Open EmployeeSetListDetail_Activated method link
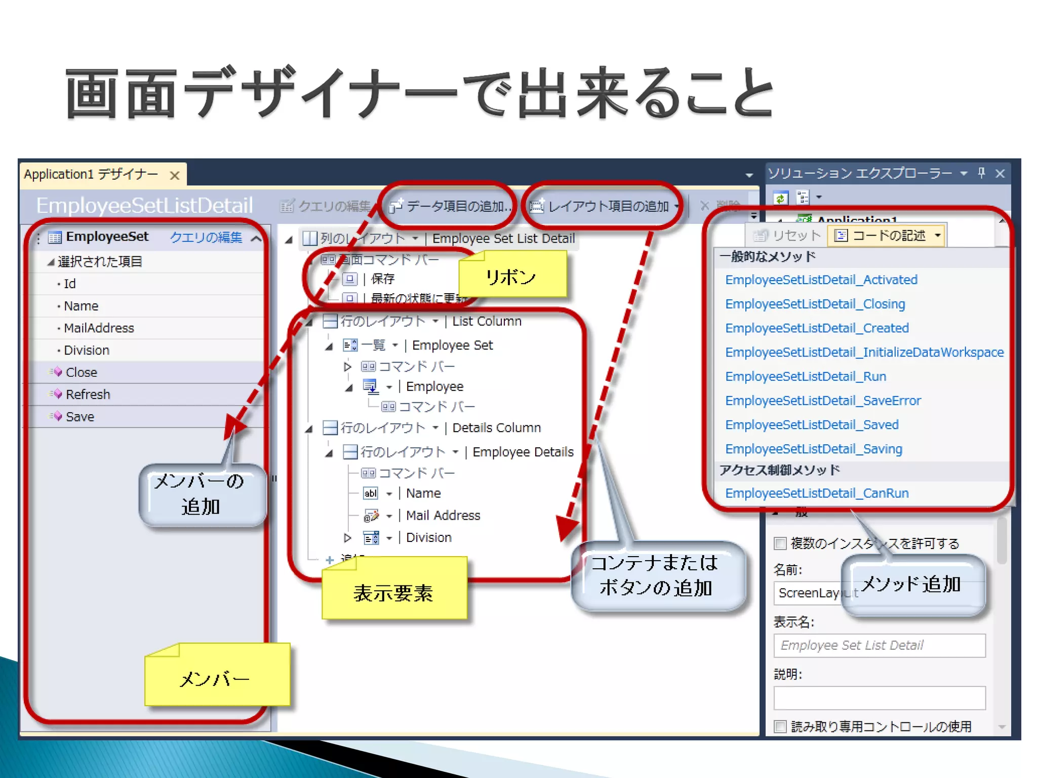Screen dimensions: 1037x778 pos(821,280)
